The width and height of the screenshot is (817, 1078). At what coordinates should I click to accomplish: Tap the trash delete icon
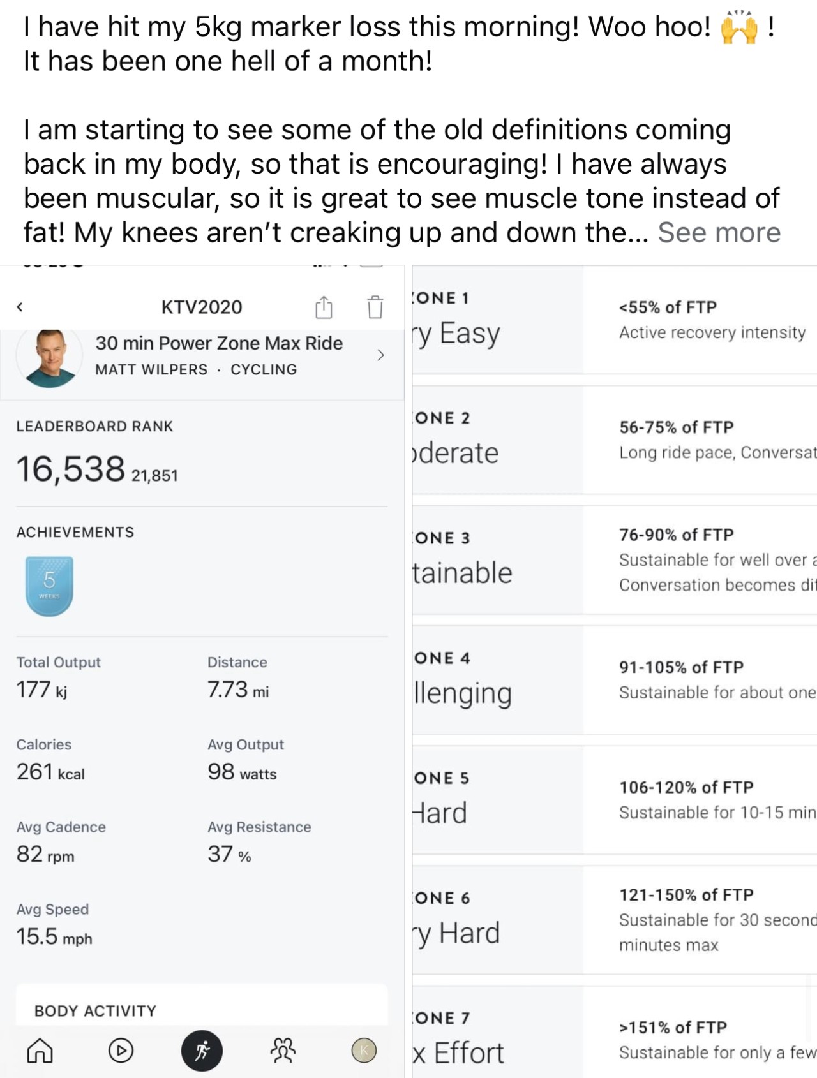pos(375,307)
